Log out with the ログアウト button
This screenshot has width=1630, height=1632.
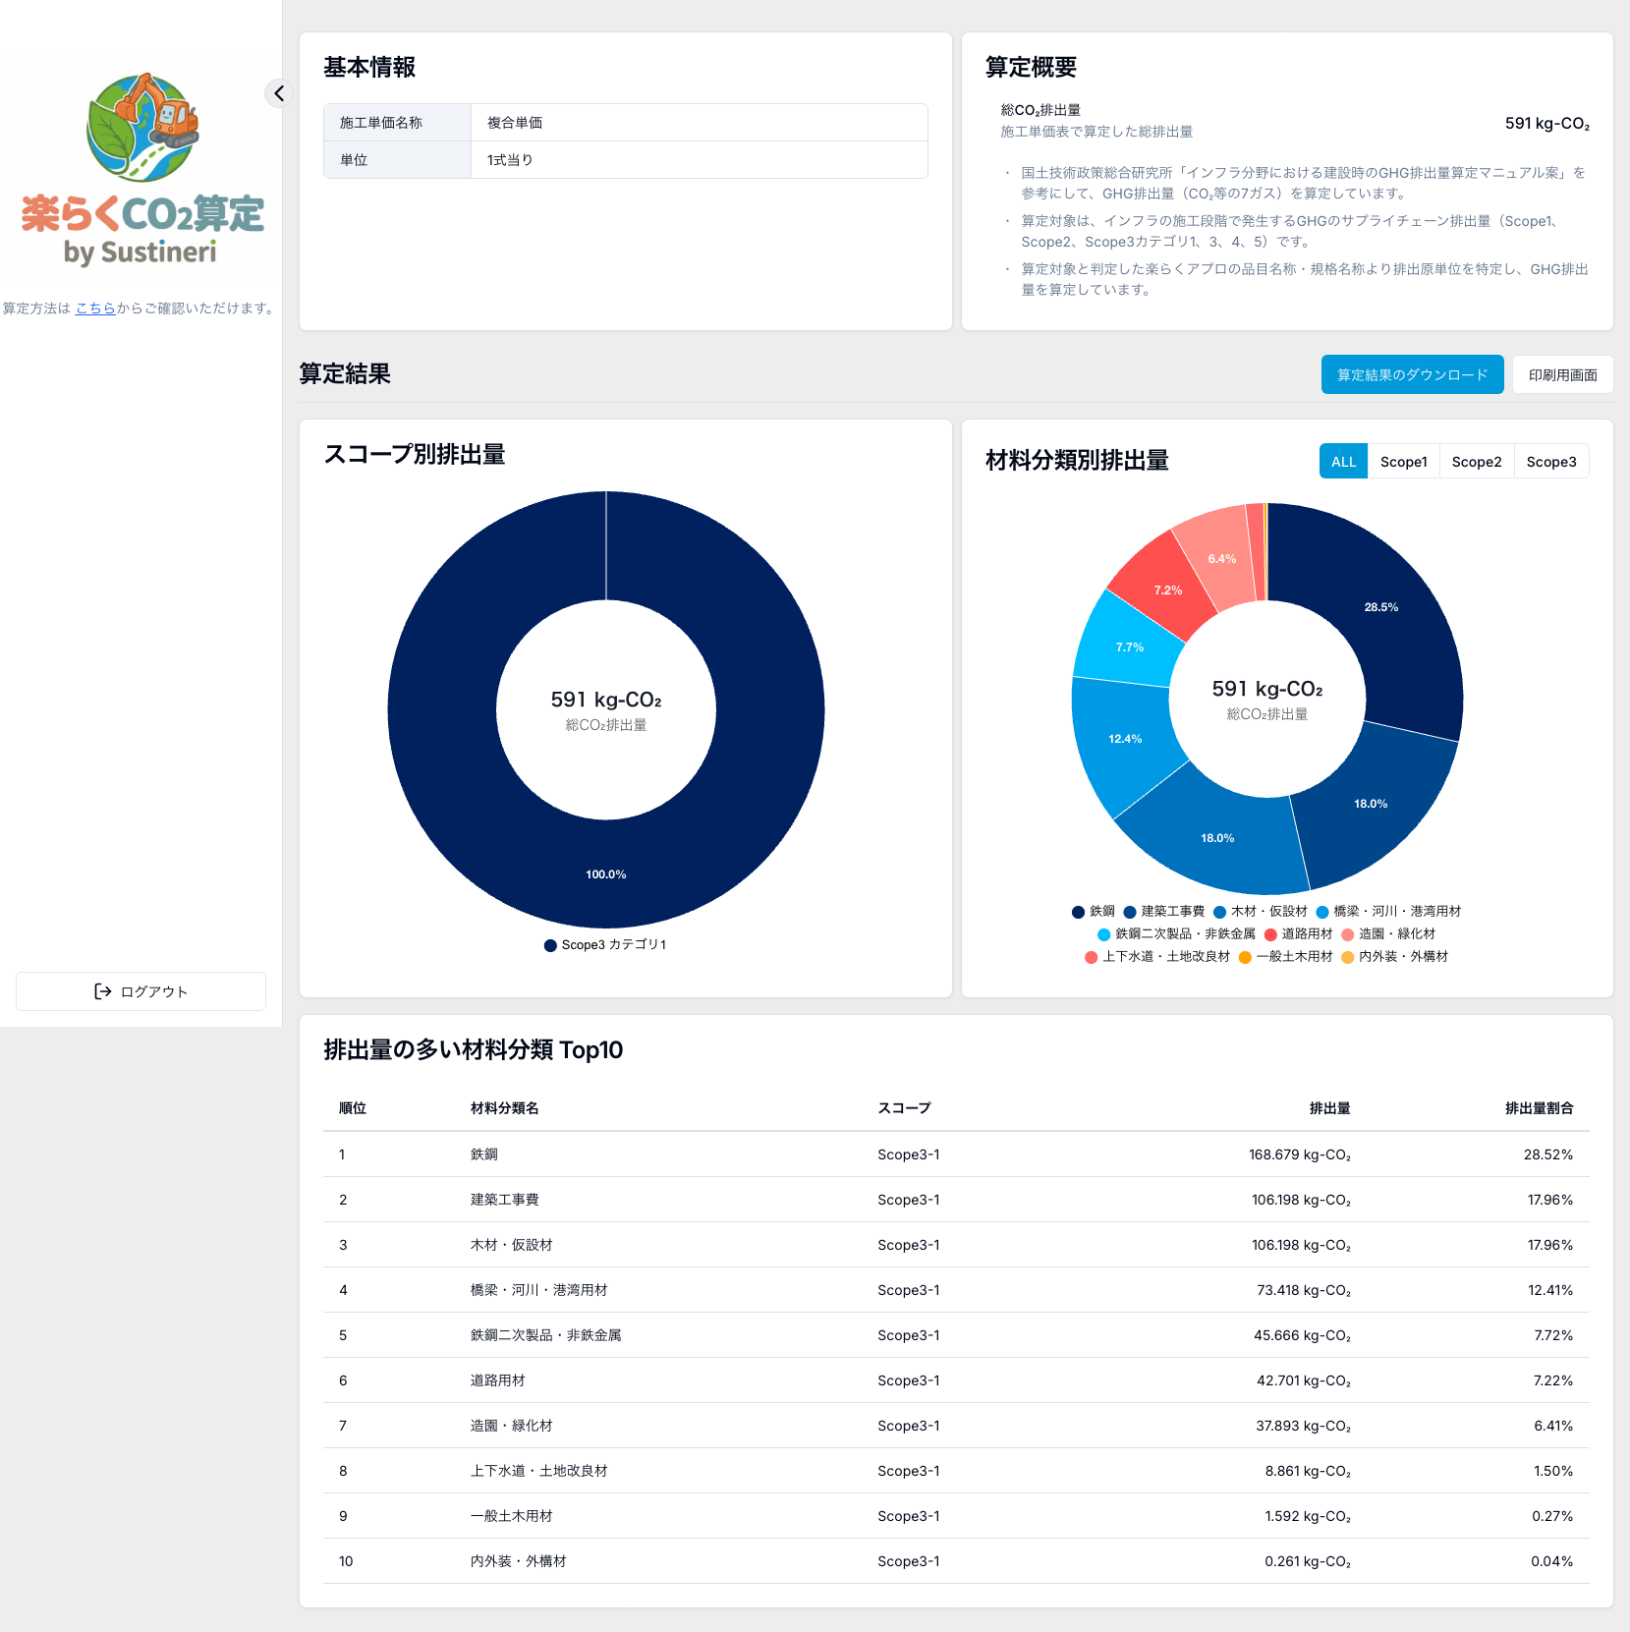pos(141,991)
